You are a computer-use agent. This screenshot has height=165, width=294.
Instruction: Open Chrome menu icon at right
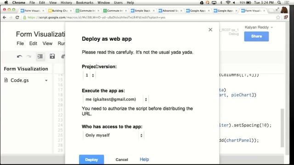point(286,17)
